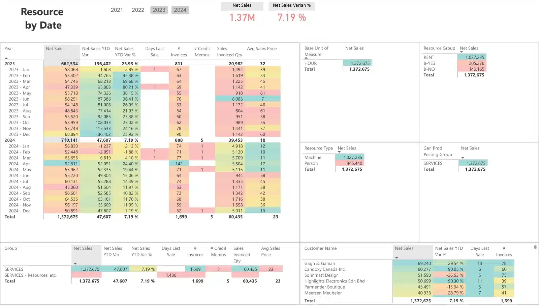
Task: Enable the 2021 year filter
Action: (x=117, y=10)
